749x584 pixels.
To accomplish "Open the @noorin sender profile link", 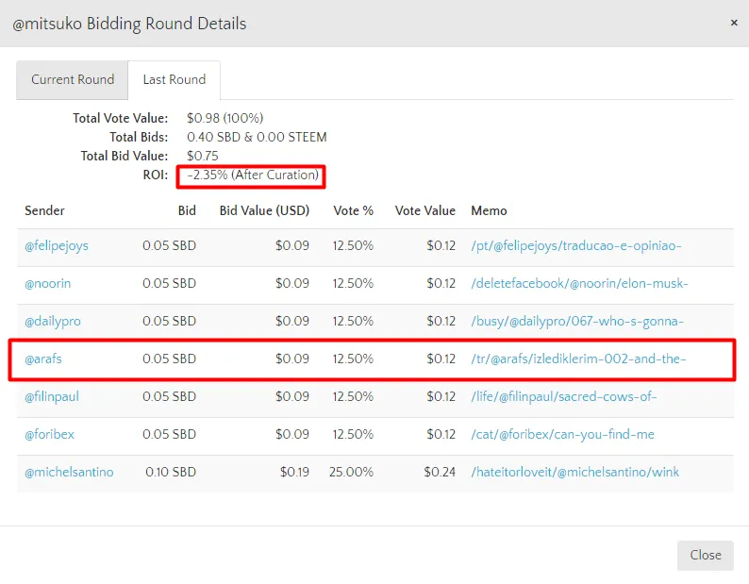I will (47, 283).
